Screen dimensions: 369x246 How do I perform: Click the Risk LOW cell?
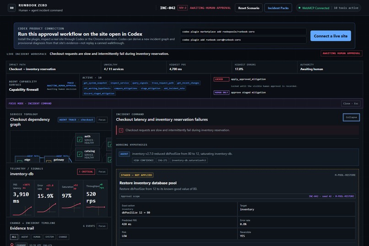(x=179, y=234)
